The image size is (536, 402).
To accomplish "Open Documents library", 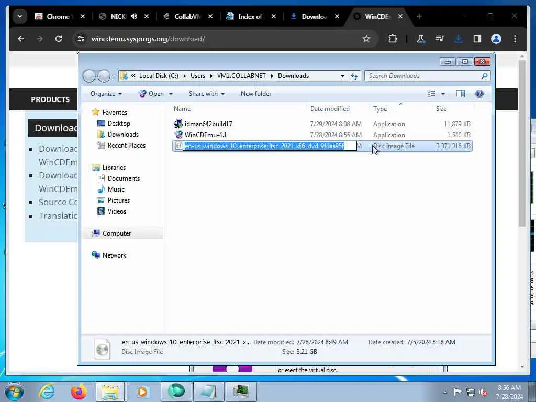I will [124, 178].
